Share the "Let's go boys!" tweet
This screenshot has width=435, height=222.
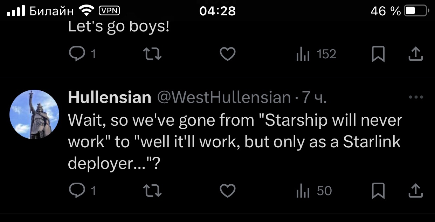(x=415, y=54)
